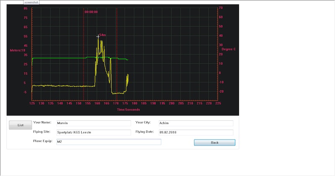Click the Flying Site input field
The width and height of the screenshot is (335, 176).
tap(94, 133)
